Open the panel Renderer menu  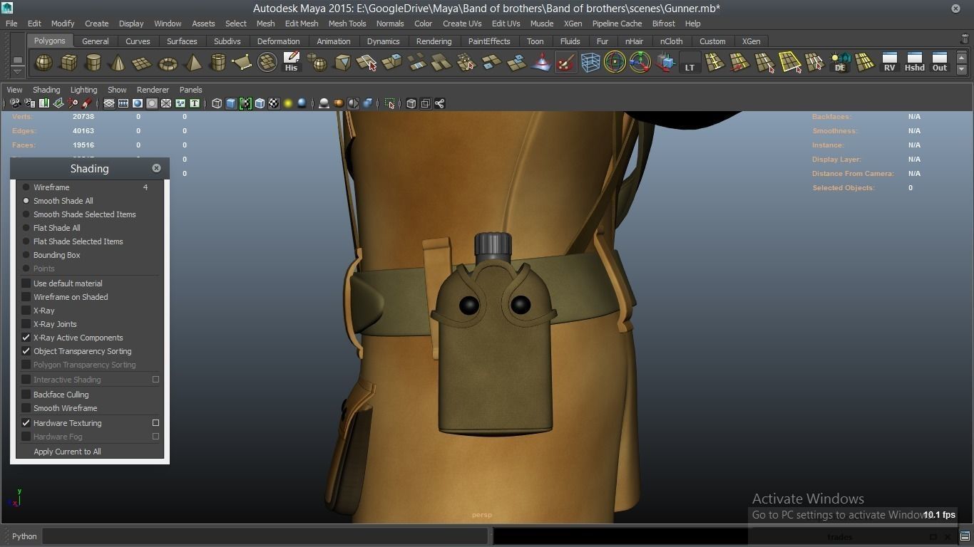[153, 90]
